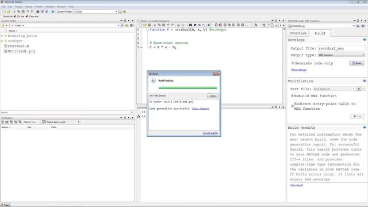The width and height of the screenshot is (368, 207).
Task: Click the fx function icon in Editor toolbar
Action: 256,25
